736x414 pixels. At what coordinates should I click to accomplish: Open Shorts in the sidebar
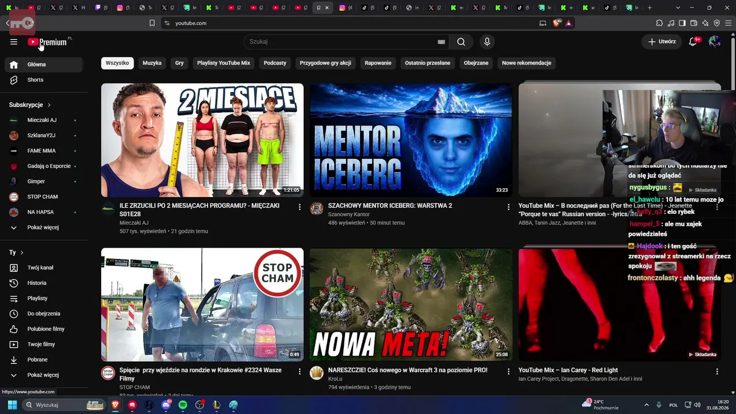click(44, 80)
